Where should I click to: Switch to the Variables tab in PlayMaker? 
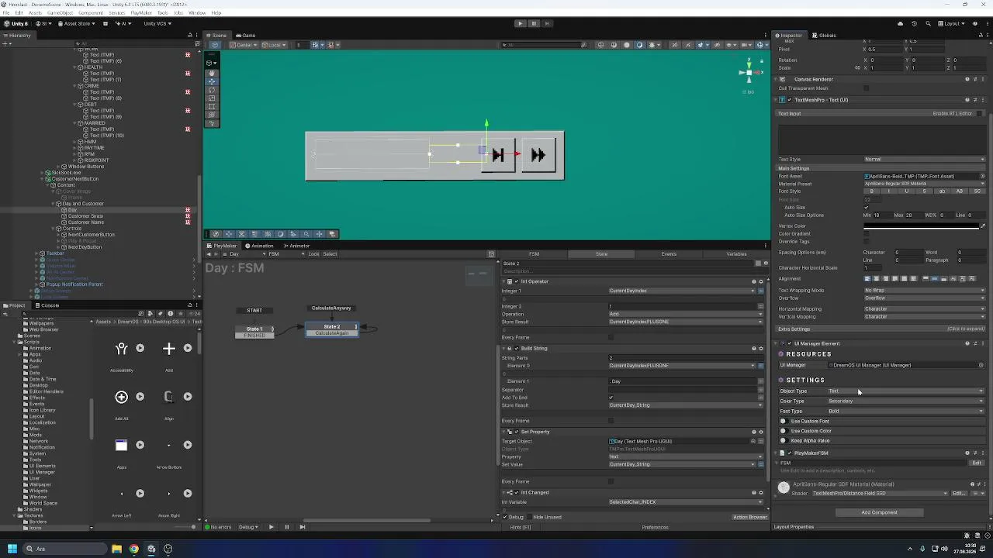click(736, 254)
